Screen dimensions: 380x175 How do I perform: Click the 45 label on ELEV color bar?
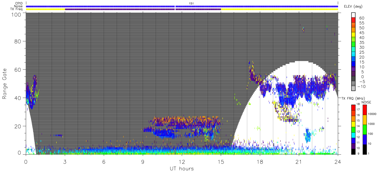coord(362,33)
